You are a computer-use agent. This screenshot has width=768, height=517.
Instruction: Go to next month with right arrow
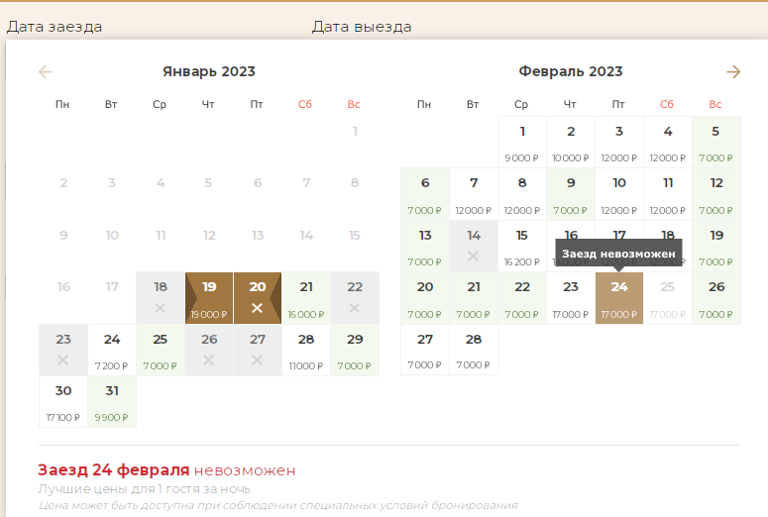pos(733,71)
